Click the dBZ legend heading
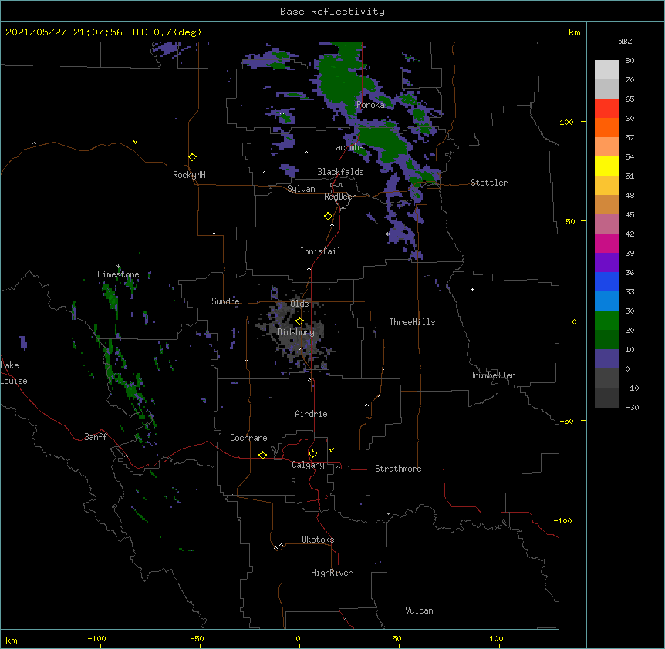 625,42
